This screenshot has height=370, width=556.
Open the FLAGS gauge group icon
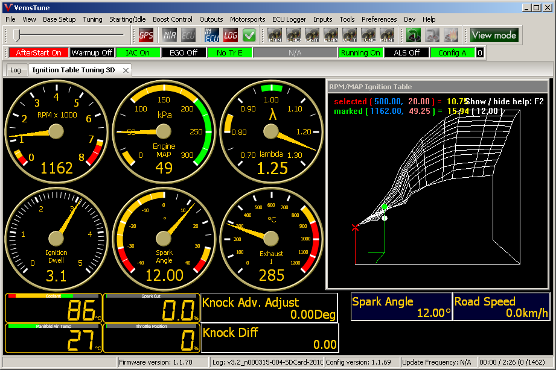tap(293, 35)
